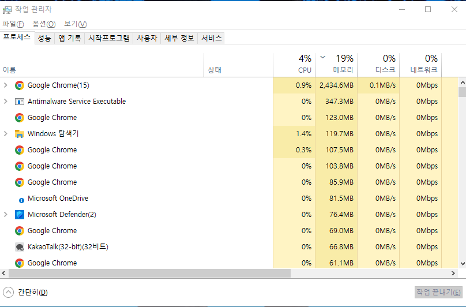Image resolution: width=466 pixels, height=307 pixels.
Task: Sort by the 디스크 column header
Action: pos(378,65)
